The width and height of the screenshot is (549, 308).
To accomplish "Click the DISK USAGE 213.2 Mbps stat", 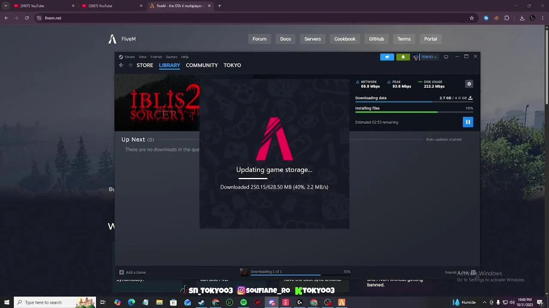I will tap(431, 84).
